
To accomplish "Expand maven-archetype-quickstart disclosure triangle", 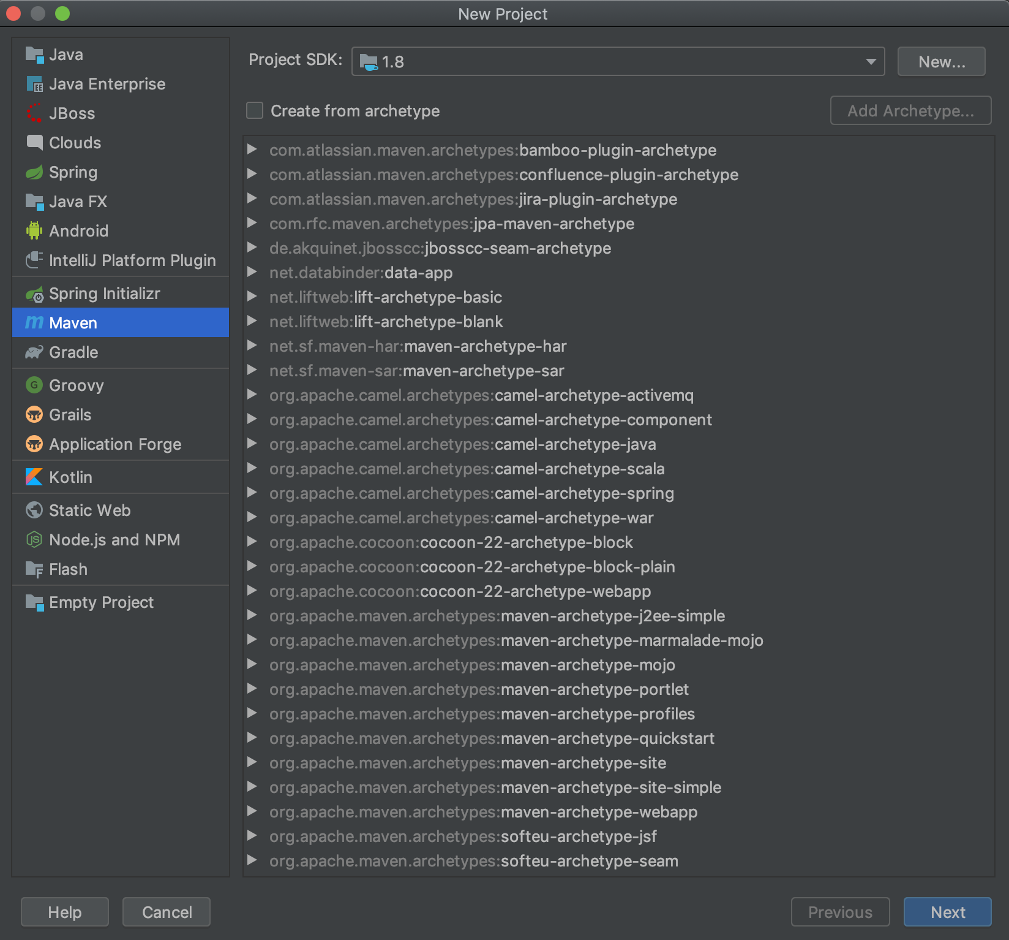I will [x=252, y=738].
